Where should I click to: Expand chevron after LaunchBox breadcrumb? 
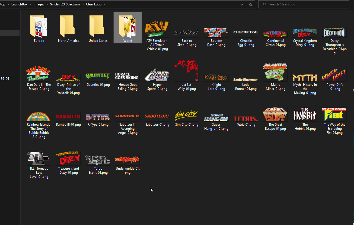[30, 4]
